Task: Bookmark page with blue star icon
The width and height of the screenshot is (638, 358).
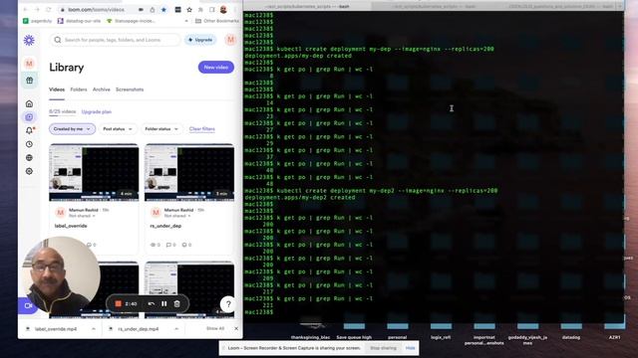Action: [x=163, y=9]
